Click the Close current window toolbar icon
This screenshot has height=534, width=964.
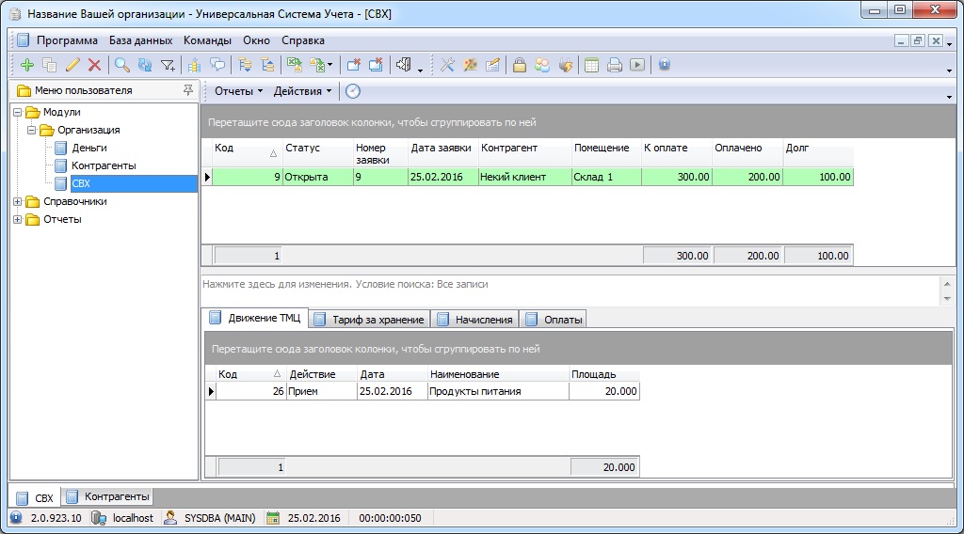point(354,65)
